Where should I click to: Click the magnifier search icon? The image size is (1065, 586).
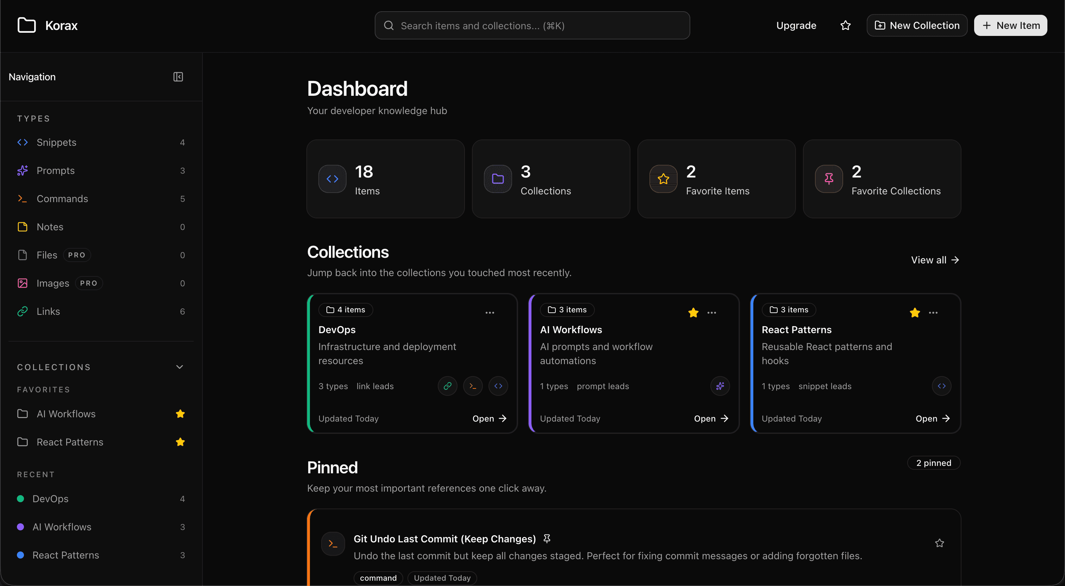[x=388, y=25]
